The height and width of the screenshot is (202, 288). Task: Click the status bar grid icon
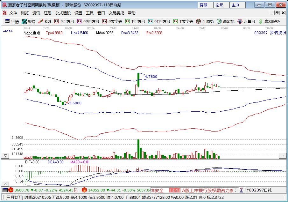pyautogui.click(x=5, y=190)
